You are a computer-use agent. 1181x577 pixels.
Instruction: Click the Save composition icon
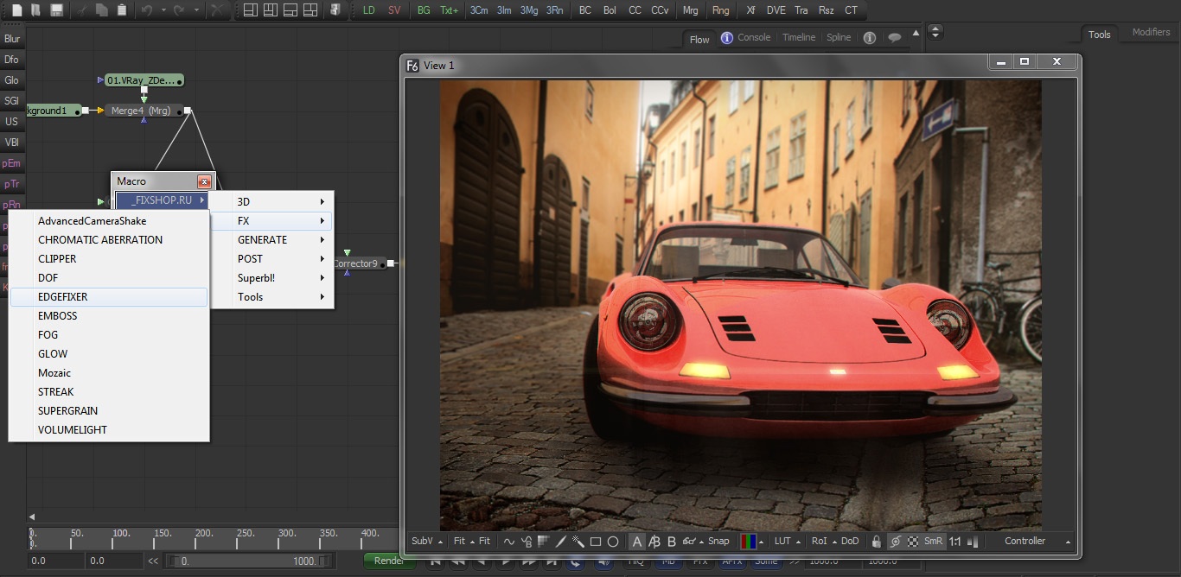tap(56, 10)
